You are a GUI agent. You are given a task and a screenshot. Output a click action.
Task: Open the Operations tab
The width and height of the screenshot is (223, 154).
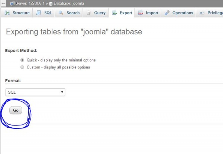182,13
